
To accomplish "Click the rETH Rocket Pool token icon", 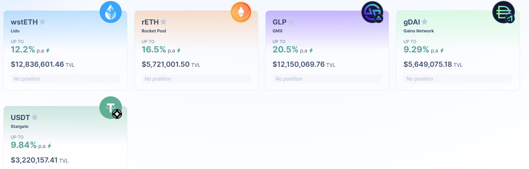I will (x=241, y=12).
